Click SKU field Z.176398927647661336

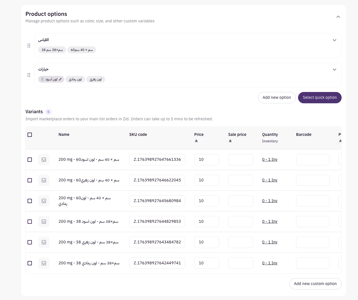[157, 160]
